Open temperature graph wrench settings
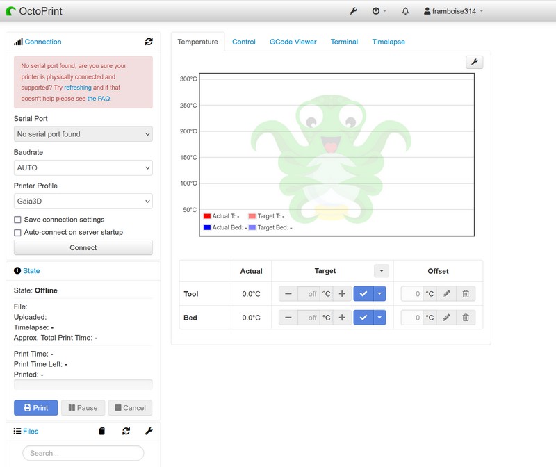Screen dimensions: 556x467 [475, 63]
